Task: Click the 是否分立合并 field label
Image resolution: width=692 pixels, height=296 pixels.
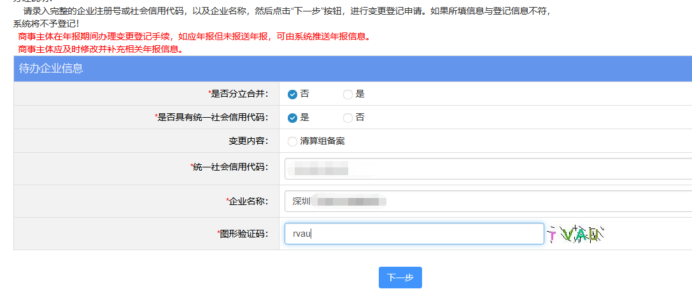Action: [239, 94]
